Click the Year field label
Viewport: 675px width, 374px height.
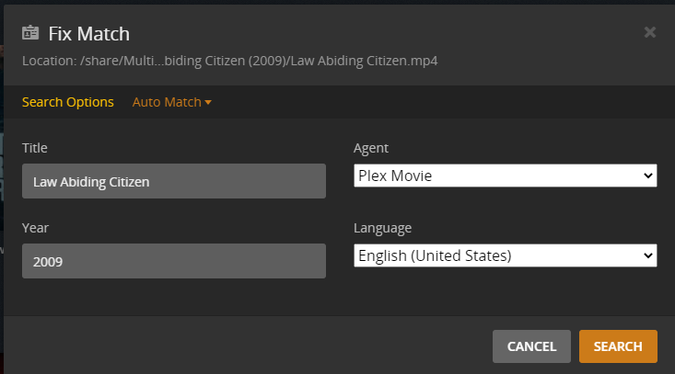[34, 228]
